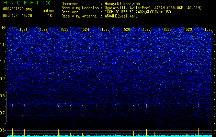
Task: Click the Observer label
Action: tap(70, 4)
